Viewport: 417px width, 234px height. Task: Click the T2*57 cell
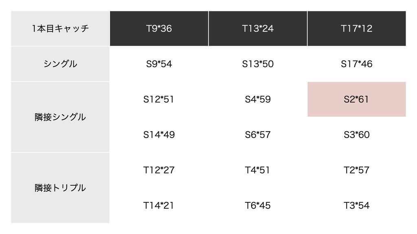pos(357,170)
